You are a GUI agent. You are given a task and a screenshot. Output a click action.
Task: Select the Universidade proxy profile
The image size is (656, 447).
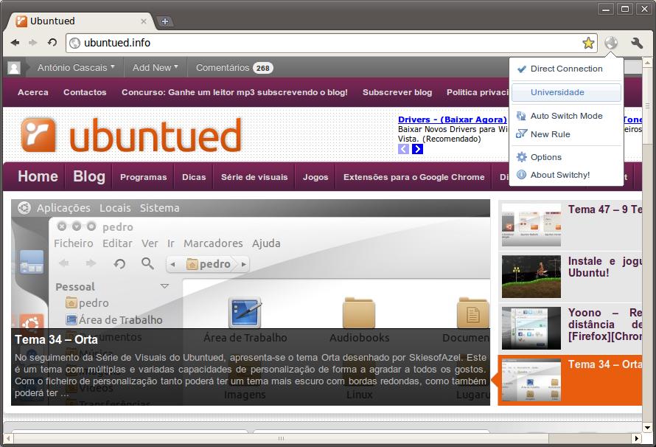pyautogui.click(x=567, y=92)
